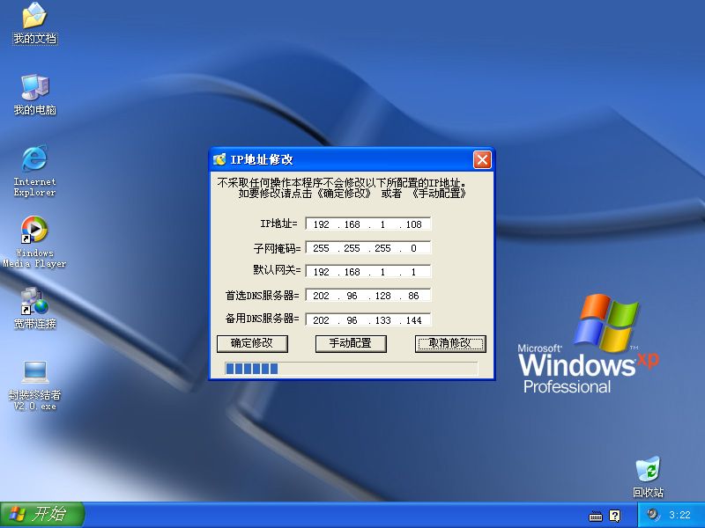Click the IP地址 field showing 192.168.1.108
The image size is (705, 528).
pos(367,224)
